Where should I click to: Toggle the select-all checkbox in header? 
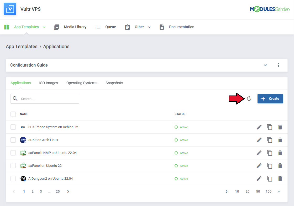click(x=13, y=114)
